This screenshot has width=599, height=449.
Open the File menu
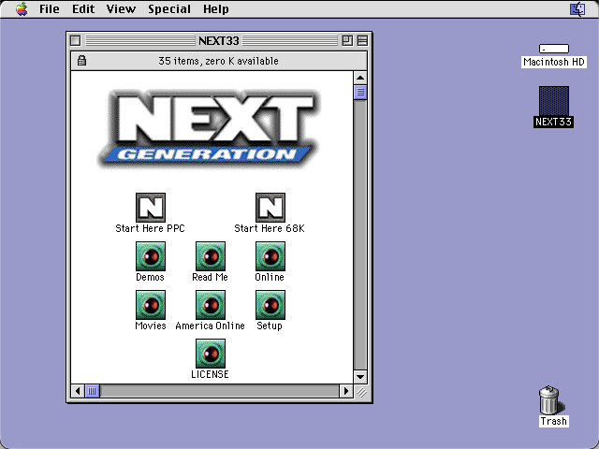pos(50,8)
